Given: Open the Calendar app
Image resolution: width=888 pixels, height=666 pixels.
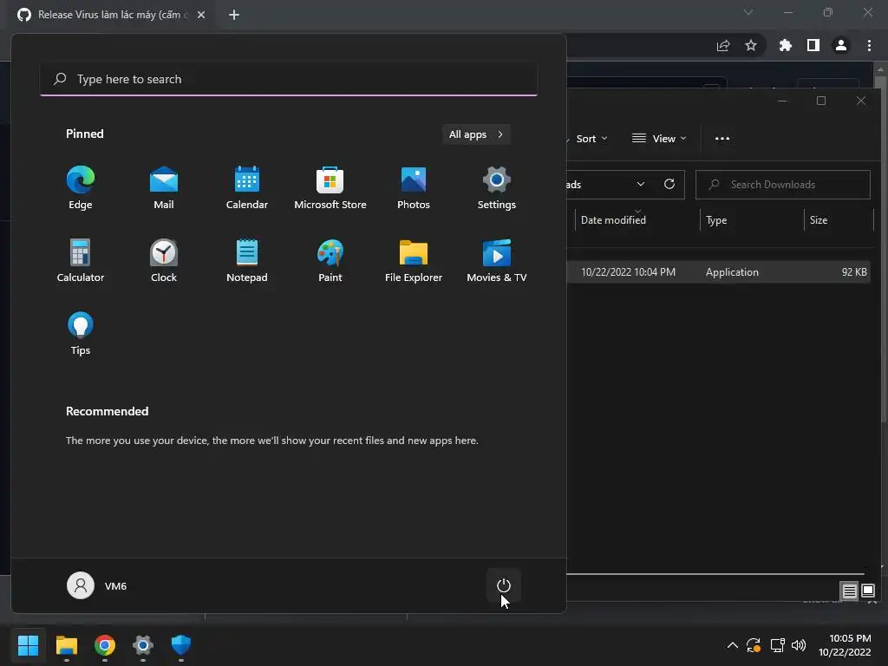Looking at the screenshot, I should (x=247, y=187).
